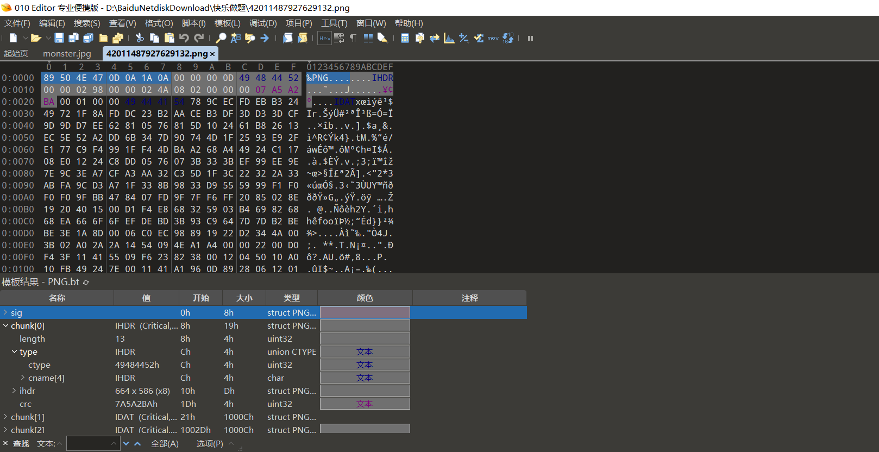Toggle the column mode icon
Viewport: 879px width, 452px height.
point(368,38)
